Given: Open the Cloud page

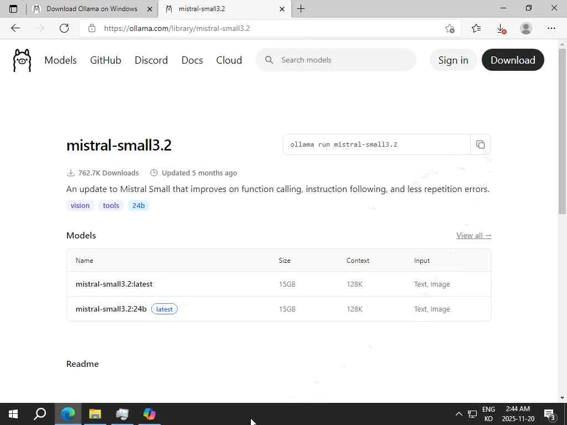Looking at the screenshot, I should pyautogui.click(x=229, y=60).
